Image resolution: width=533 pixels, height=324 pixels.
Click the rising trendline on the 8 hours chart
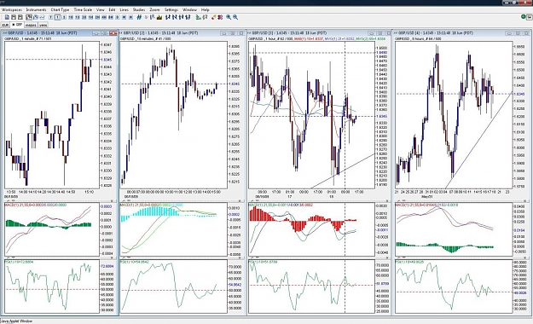(x=479, y=139)
